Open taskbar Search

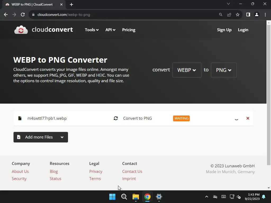[x=124, y=197]
